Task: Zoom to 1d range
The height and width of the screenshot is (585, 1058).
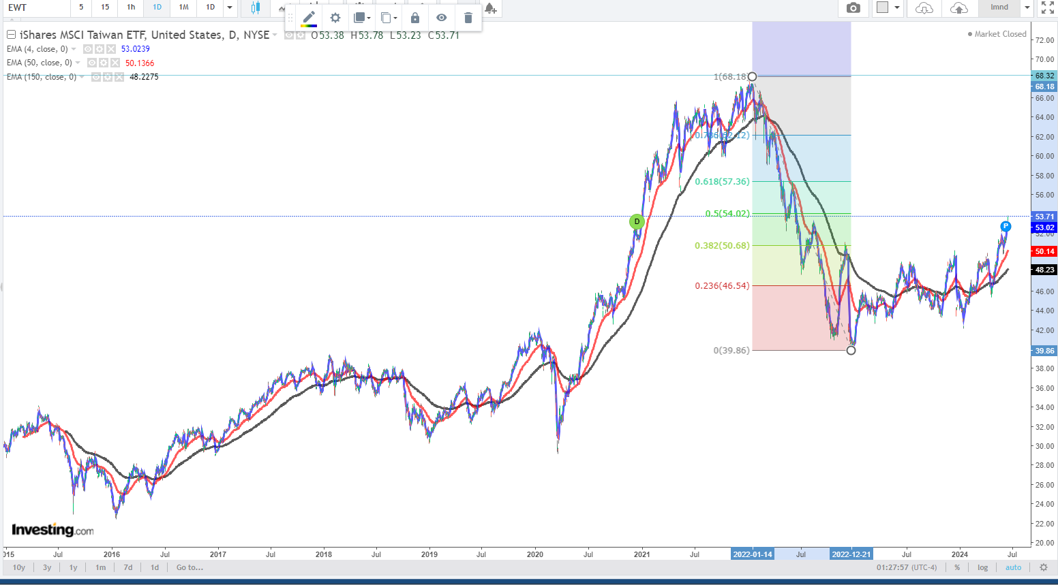Action: 155,567
